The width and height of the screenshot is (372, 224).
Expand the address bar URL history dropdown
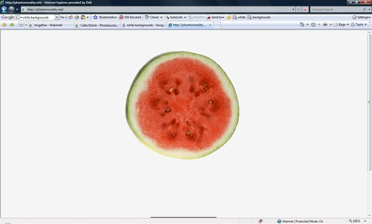[x=293, y=9]
